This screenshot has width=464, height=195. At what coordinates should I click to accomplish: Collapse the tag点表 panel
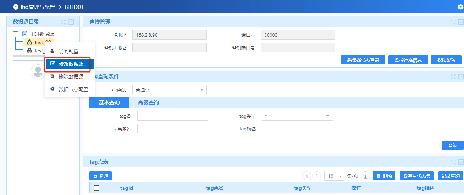461,162
